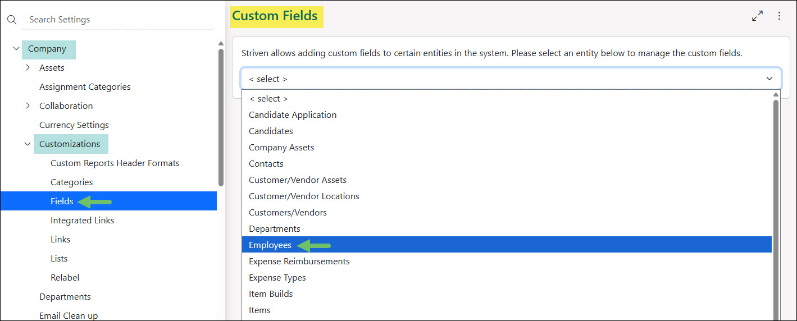Open the entity select dropdown
The width and height of the screenshot is (797, 321).
(511, 79)
